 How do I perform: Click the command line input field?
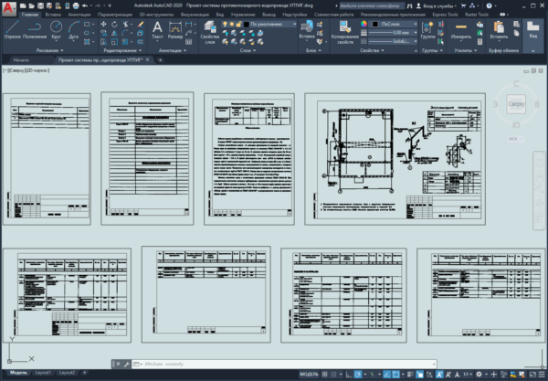(289, 364)
